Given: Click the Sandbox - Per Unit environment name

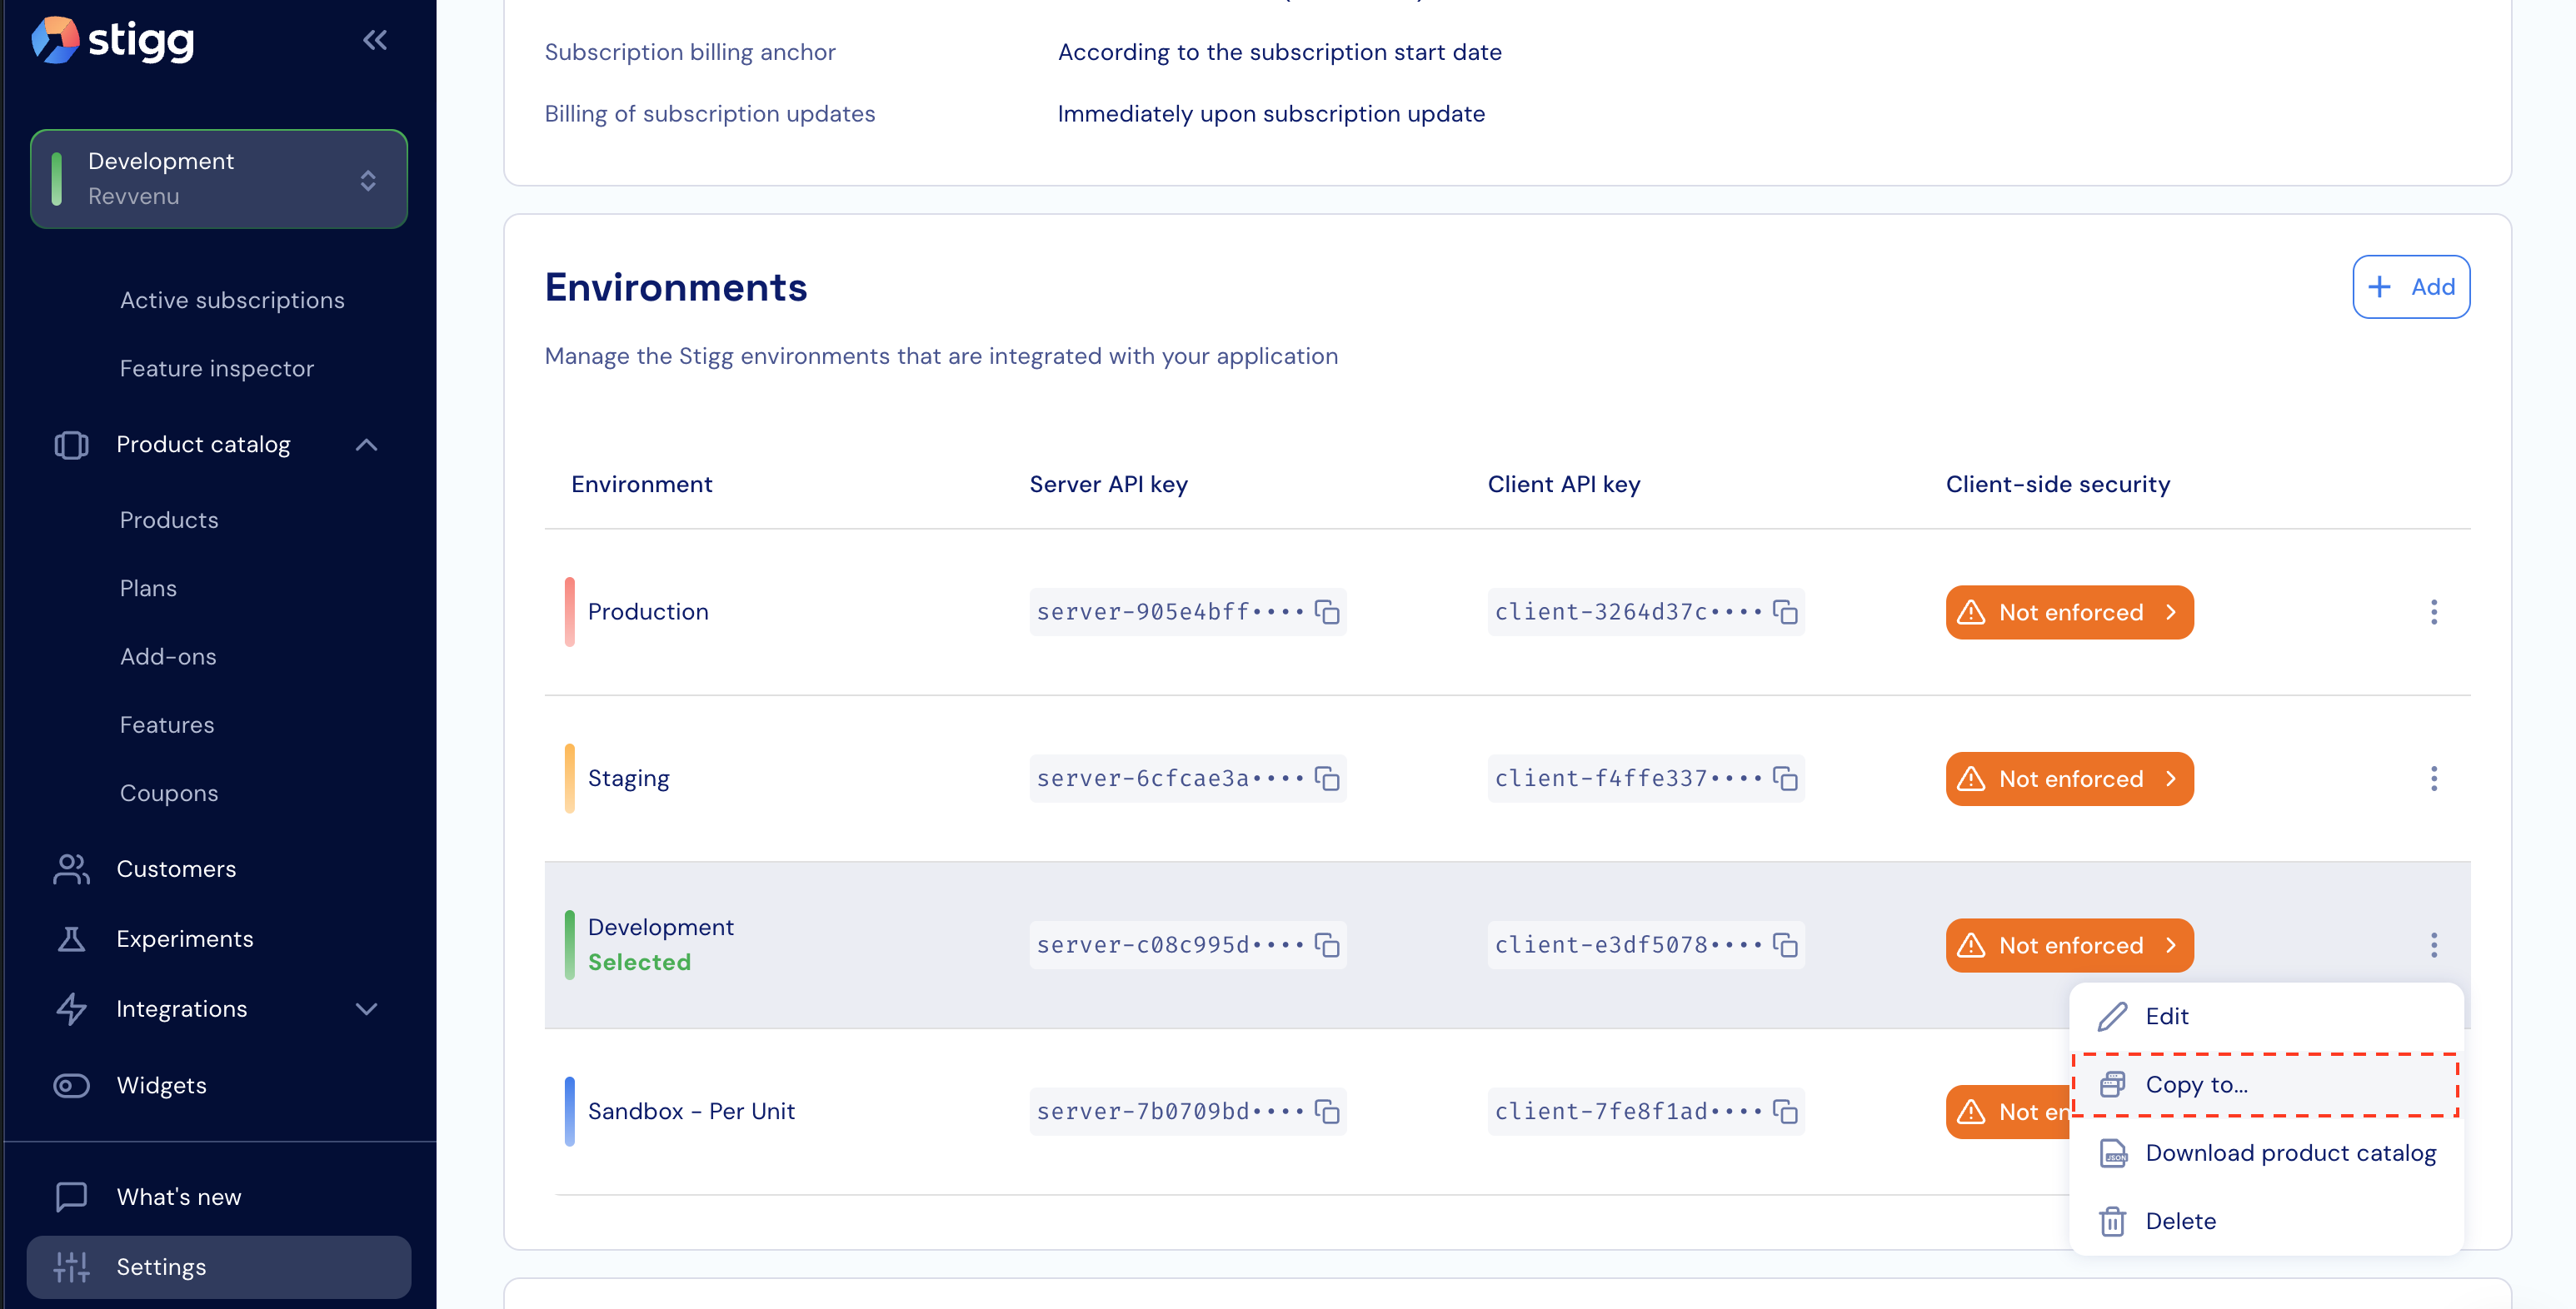Looking at the screenshot, I should tap(691, 1111).
